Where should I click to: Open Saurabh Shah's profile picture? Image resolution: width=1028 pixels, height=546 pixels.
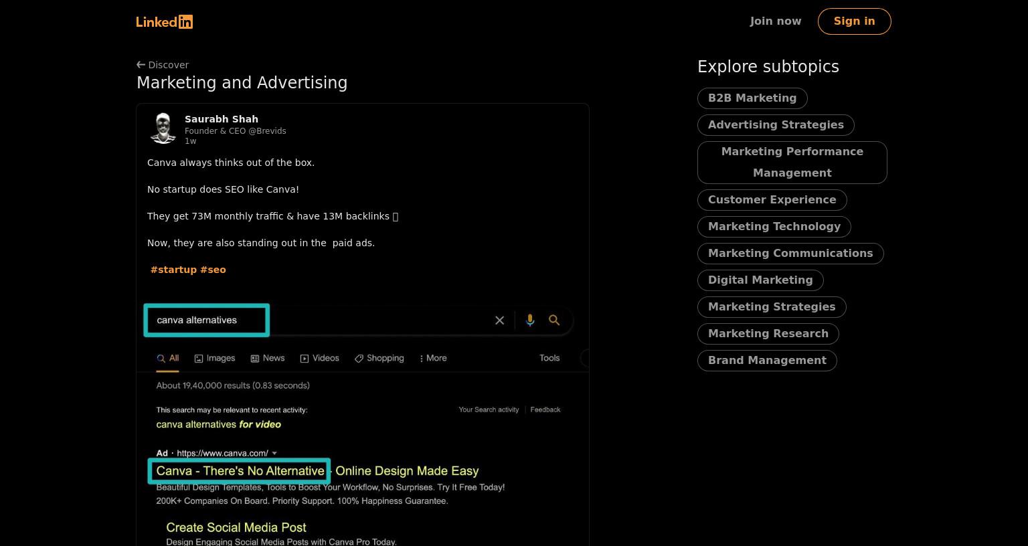click(163, 128)
